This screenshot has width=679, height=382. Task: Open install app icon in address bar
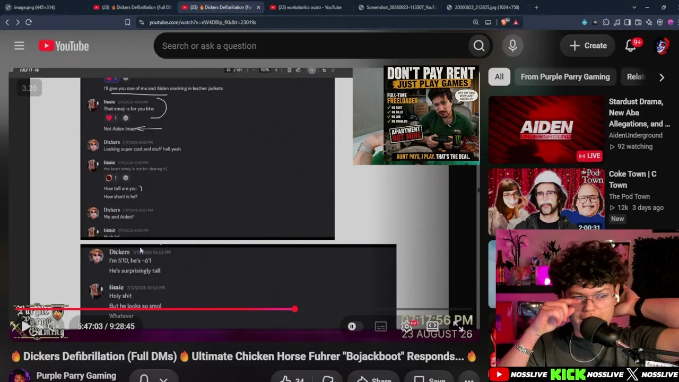[488, 22]
